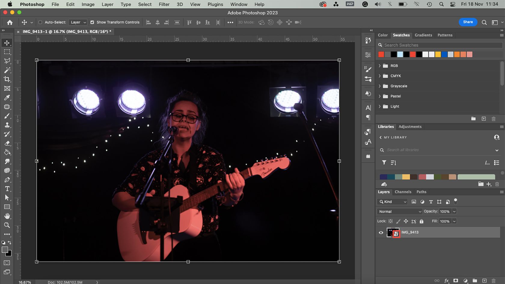Open the Opacity value dropdown

454,212
